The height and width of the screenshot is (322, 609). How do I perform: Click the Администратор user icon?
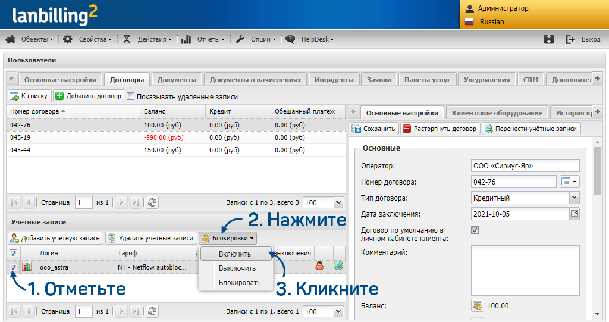(470, 8)
